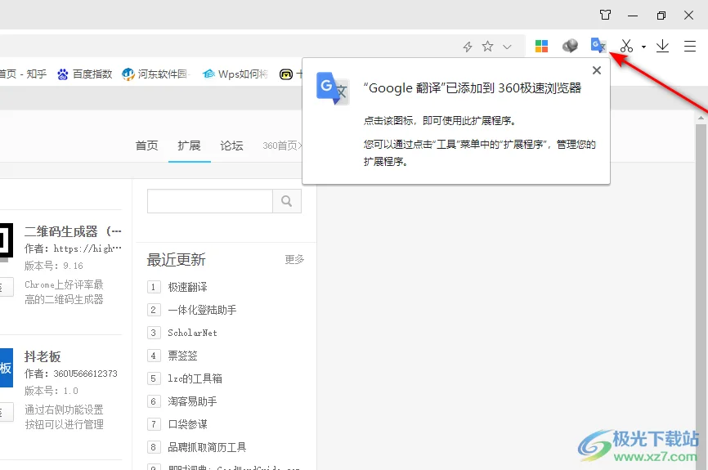708x470 pixels.
Task: Click the lightning speed-mode icon in address bar
Action: point(468,47)
